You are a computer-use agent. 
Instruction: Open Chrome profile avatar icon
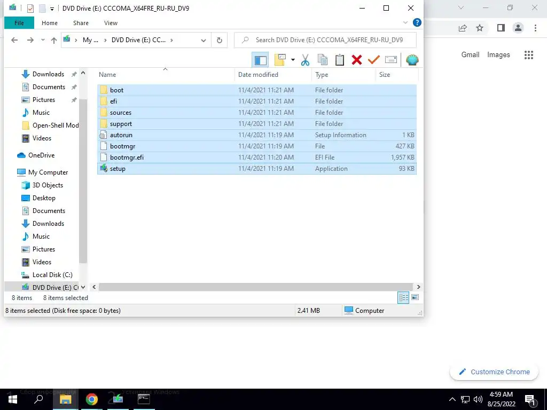(x=518, y=28)
